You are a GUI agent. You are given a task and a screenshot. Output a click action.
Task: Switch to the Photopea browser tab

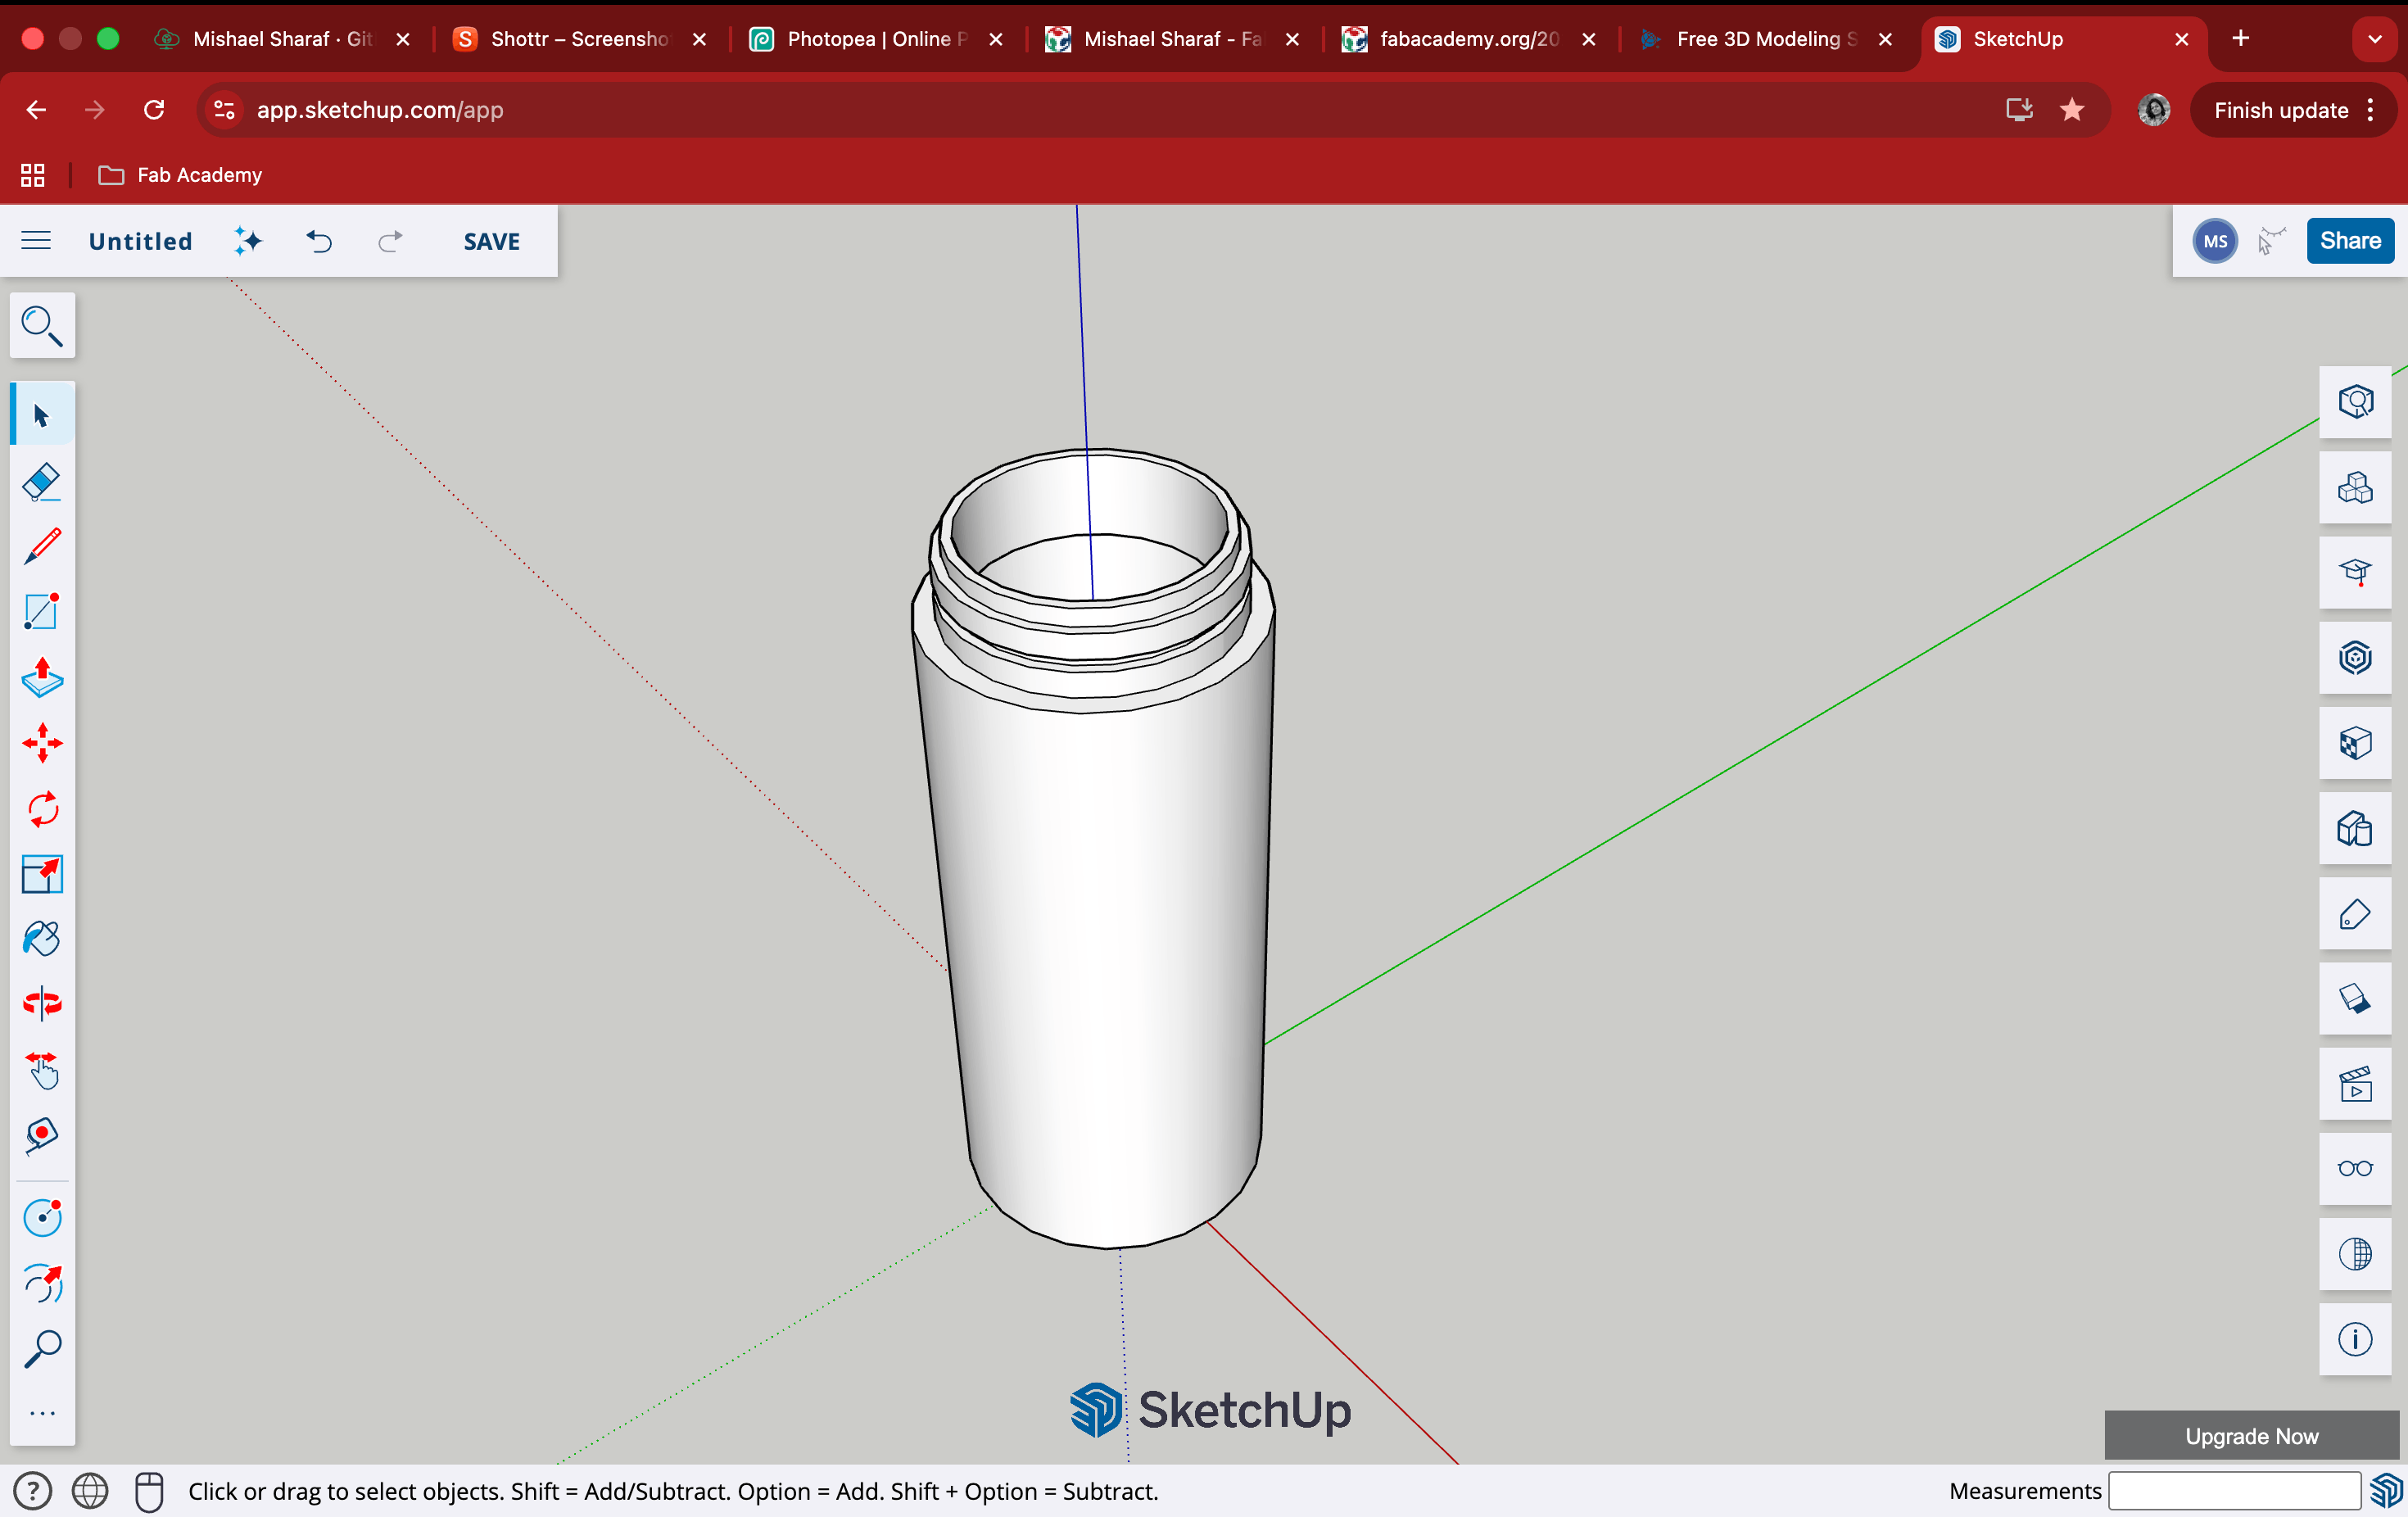(x=868, y=39)
